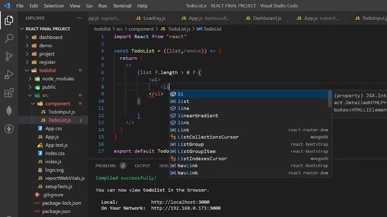
Task: Pick the lowercase 'link' suggestion
Action: pos(249,123)
